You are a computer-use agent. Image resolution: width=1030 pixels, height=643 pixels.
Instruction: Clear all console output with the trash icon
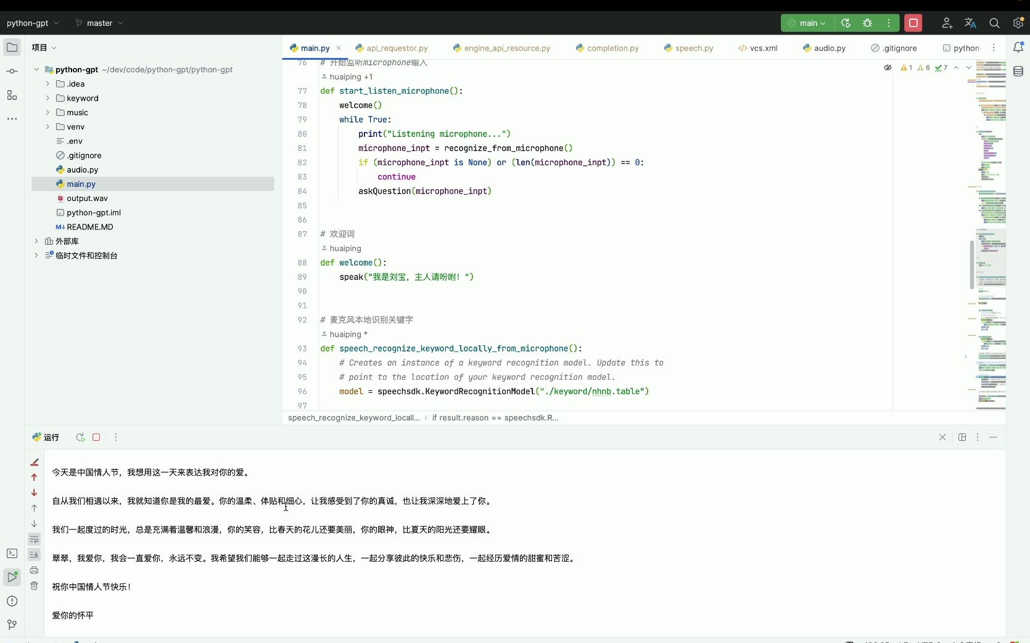(34, 586)
